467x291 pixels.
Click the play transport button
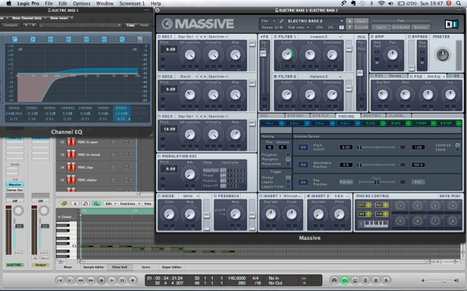coord(112,280)
